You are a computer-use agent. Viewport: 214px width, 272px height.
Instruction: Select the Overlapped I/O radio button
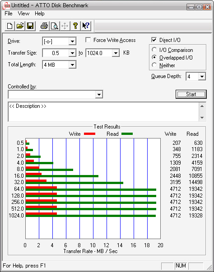[x=154, y=57]
